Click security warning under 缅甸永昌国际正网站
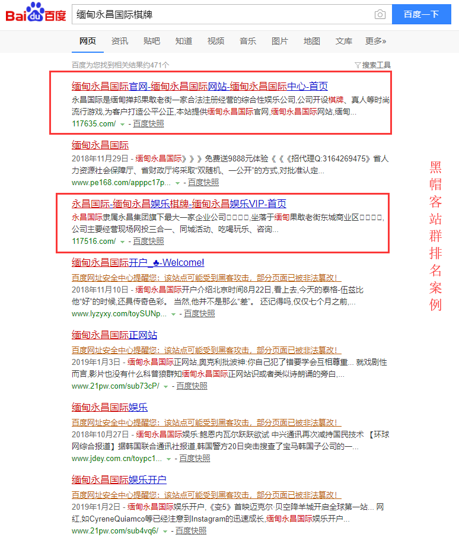 click(206, 350)
